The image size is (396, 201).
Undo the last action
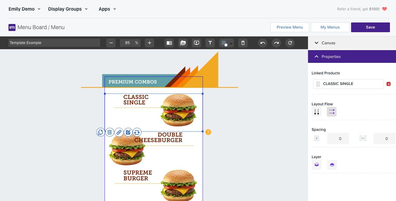click(x=262, y=43)
